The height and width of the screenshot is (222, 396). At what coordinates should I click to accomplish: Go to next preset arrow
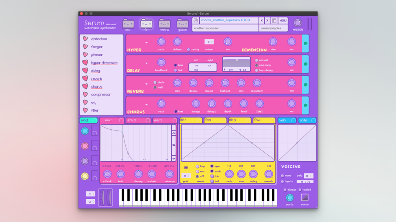click(267, 20)
